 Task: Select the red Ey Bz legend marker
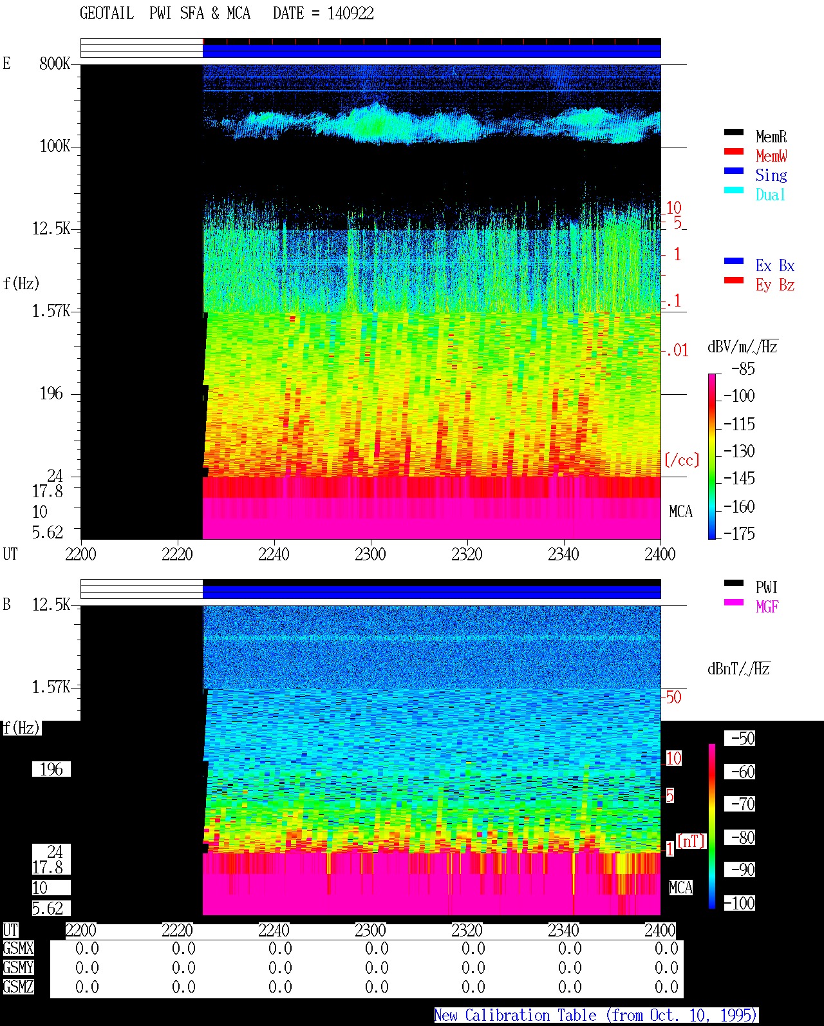(734, 280)
